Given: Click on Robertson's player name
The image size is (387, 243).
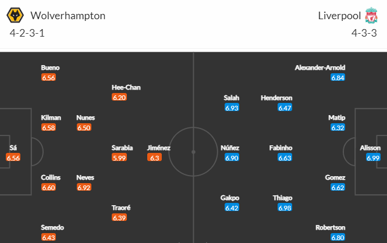Looking at the screenshot, I should coord(330,227).
